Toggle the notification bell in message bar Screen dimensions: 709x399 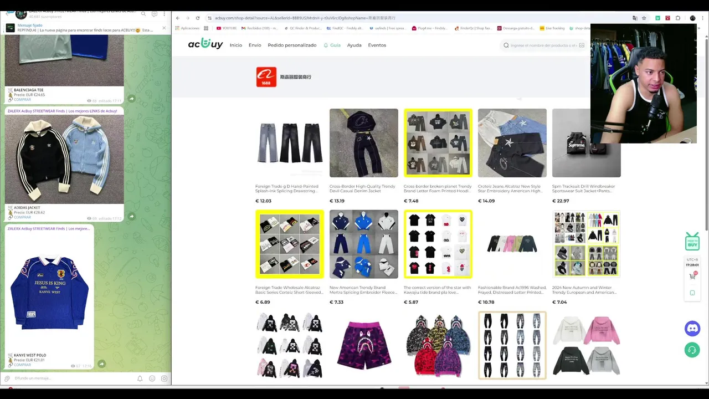[x=140, y=378]
